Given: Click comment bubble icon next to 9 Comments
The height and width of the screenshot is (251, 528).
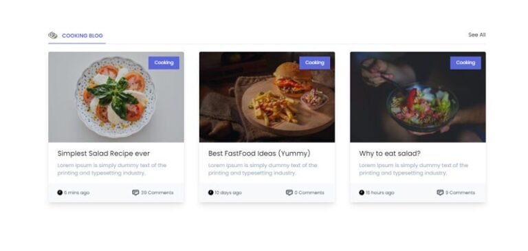Looking at the screenshot, I should [x=440, y=193].
